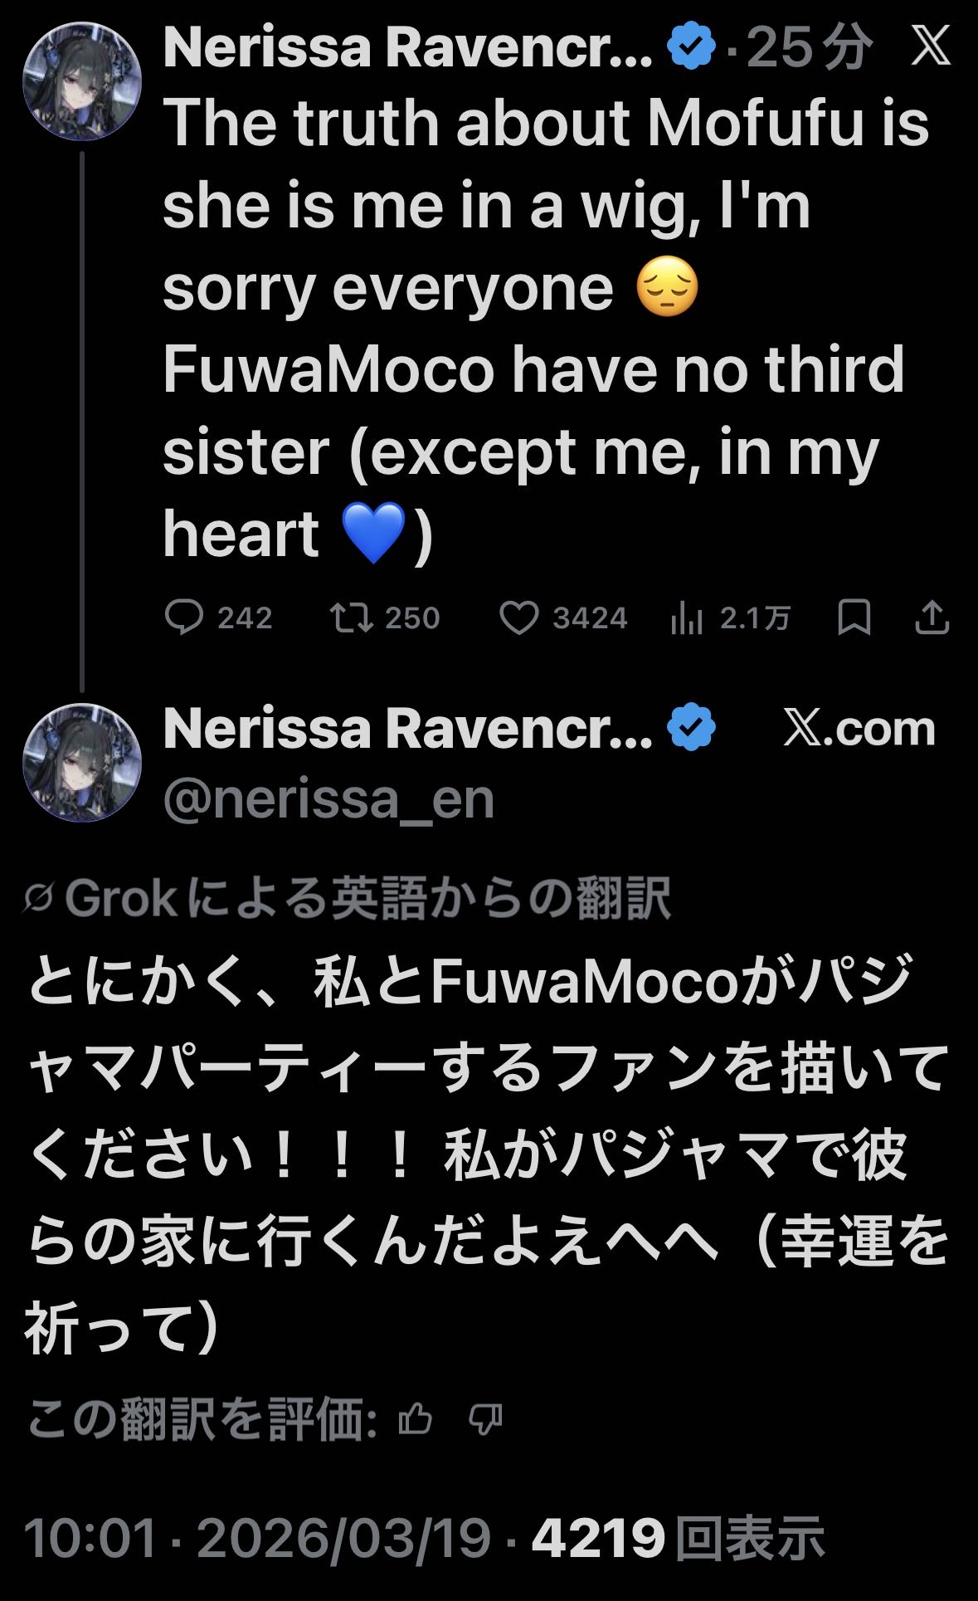Click the verified badge on top tweet
The image size is (978, 1601).
(x=691, y=46)
